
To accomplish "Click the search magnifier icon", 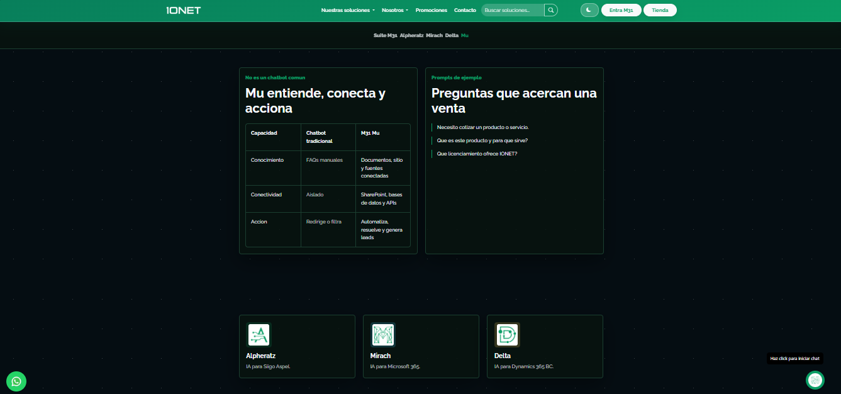I will click(550, 10).
